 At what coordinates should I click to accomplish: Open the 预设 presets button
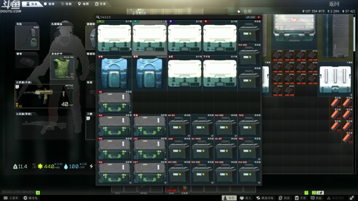(x=284, y=198)
